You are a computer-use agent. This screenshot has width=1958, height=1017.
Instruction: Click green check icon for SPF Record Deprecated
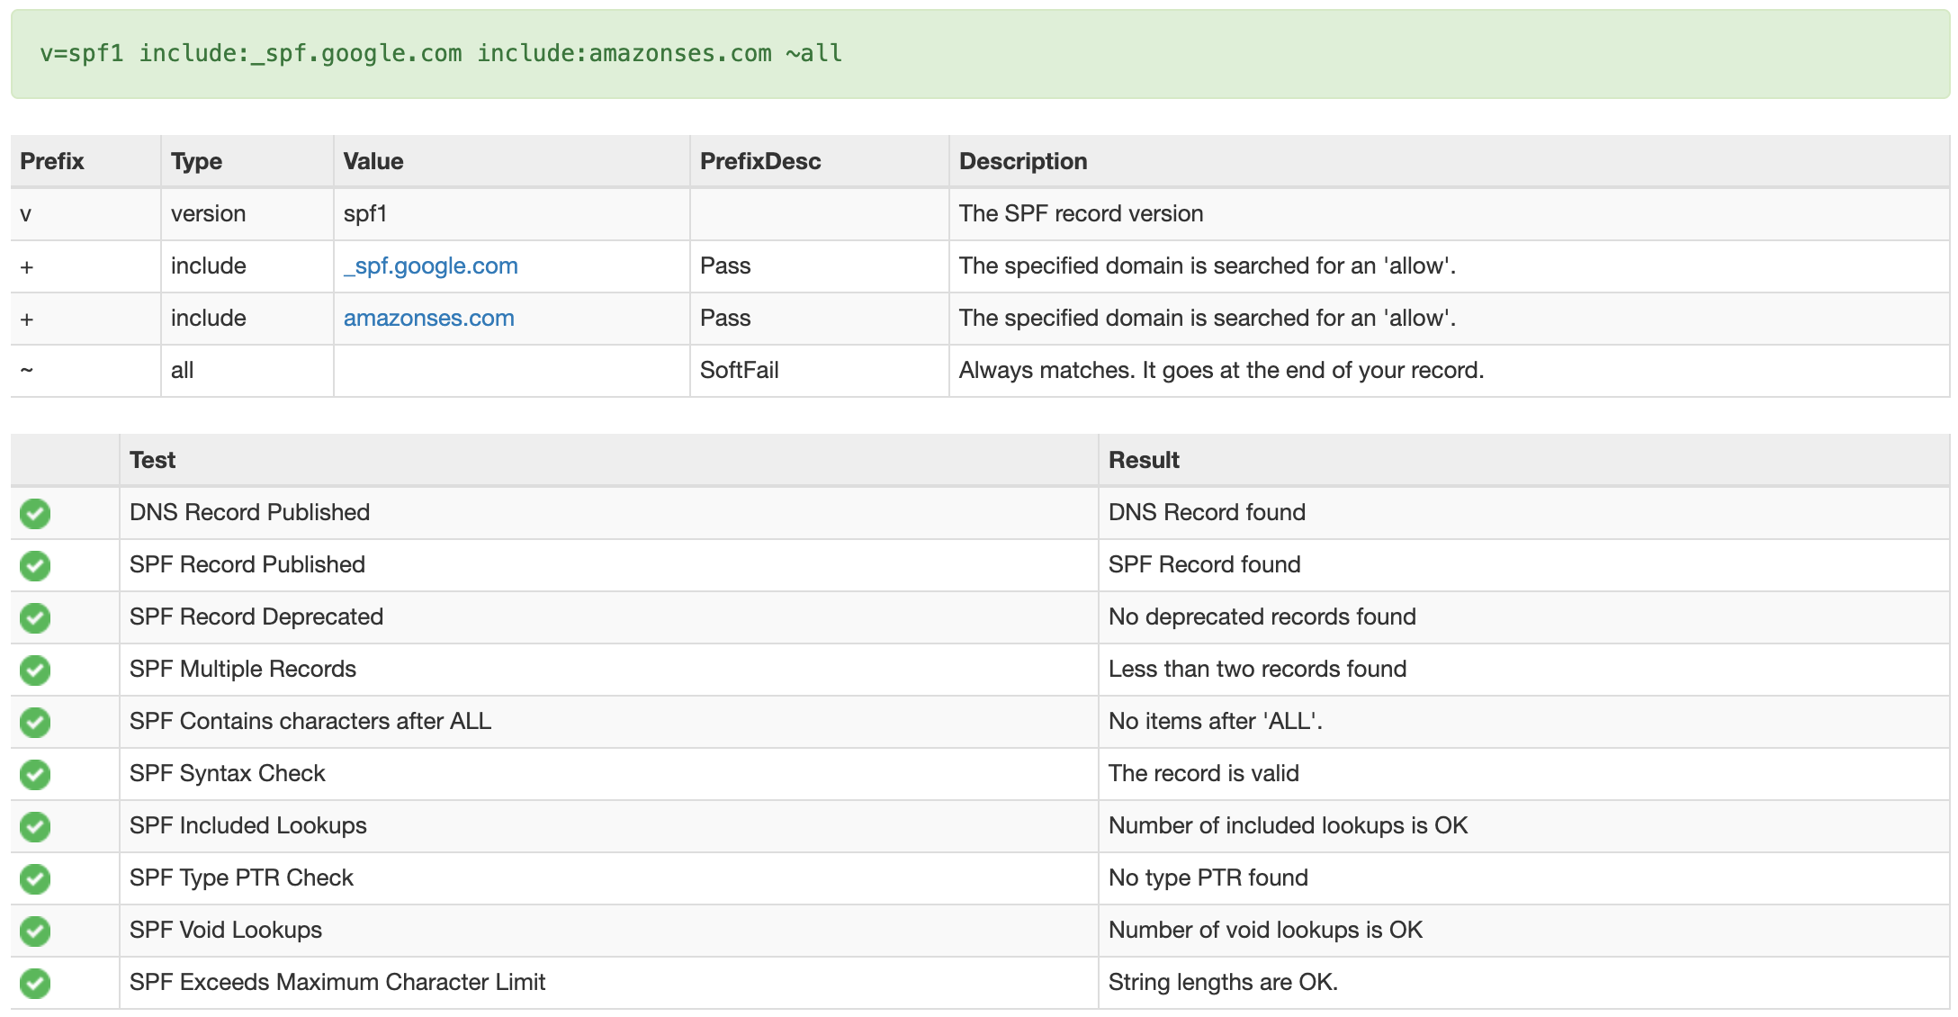tap(35, 617)
